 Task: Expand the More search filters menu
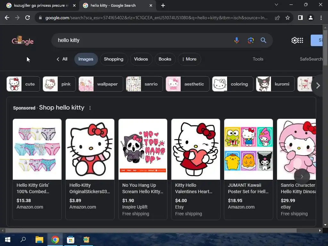click(189, 59)
